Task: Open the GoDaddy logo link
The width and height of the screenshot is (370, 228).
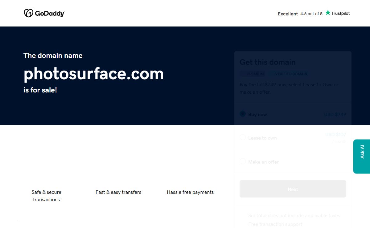Action: 44,13
